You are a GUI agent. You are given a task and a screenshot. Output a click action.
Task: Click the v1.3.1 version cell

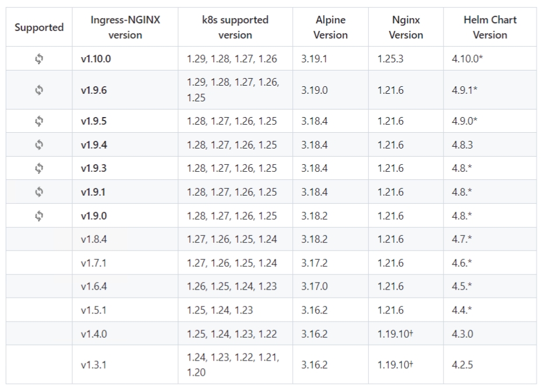click(93, 365)
